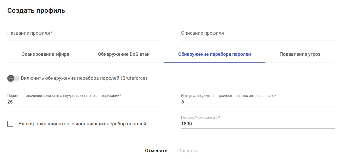Open the 'Обнаружение DoS атак' tab

point(124,54)
